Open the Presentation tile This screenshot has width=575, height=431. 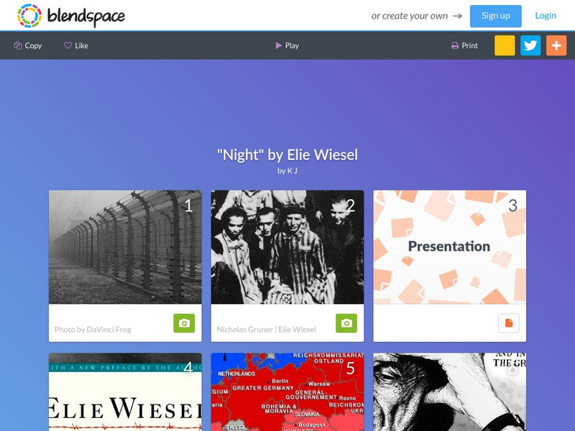coord(450,247)
